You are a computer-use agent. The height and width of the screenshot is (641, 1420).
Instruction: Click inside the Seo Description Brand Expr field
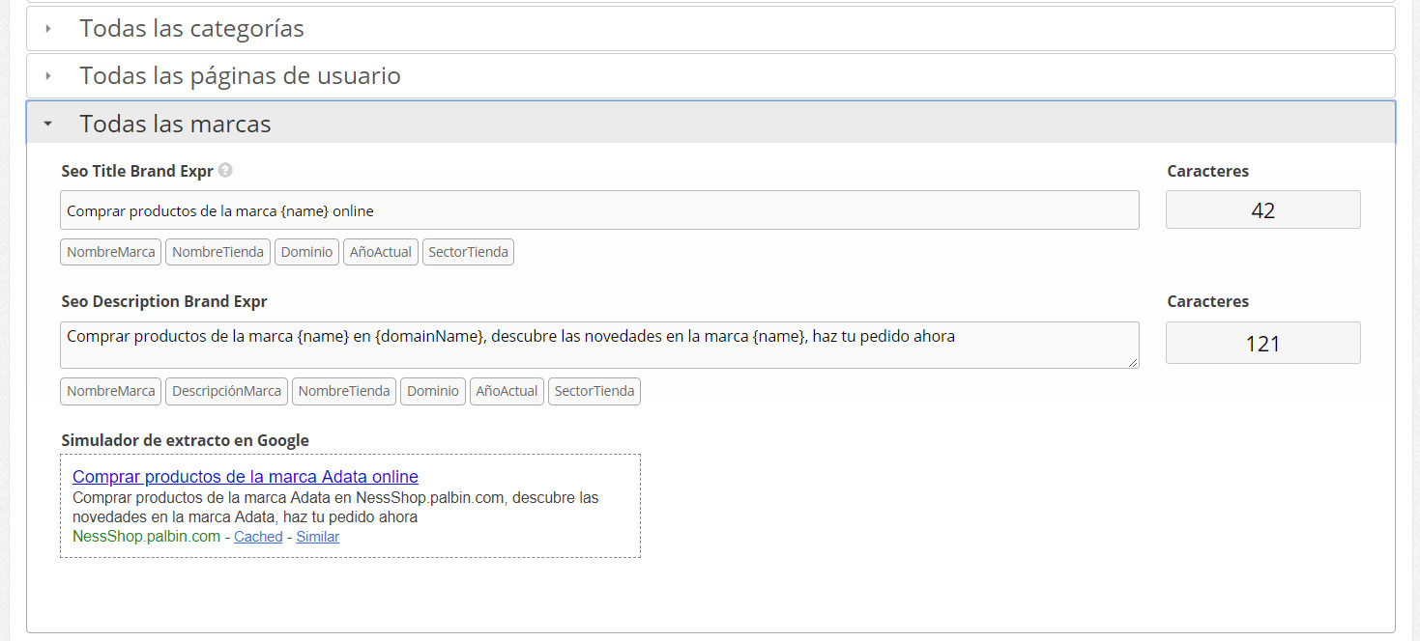click(x=599, y=345)
